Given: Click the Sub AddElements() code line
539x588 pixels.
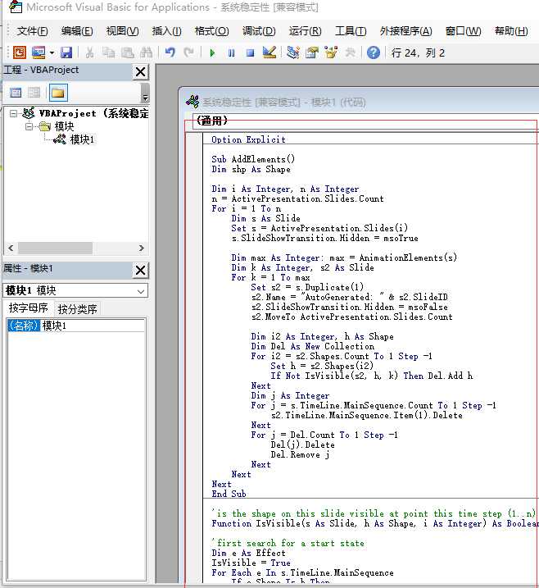Looking at the screenshot, I should 253,159.
